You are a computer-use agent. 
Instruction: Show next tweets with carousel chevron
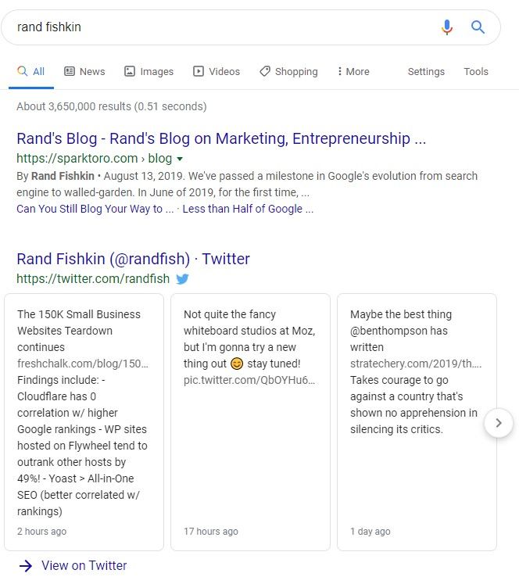499,423
